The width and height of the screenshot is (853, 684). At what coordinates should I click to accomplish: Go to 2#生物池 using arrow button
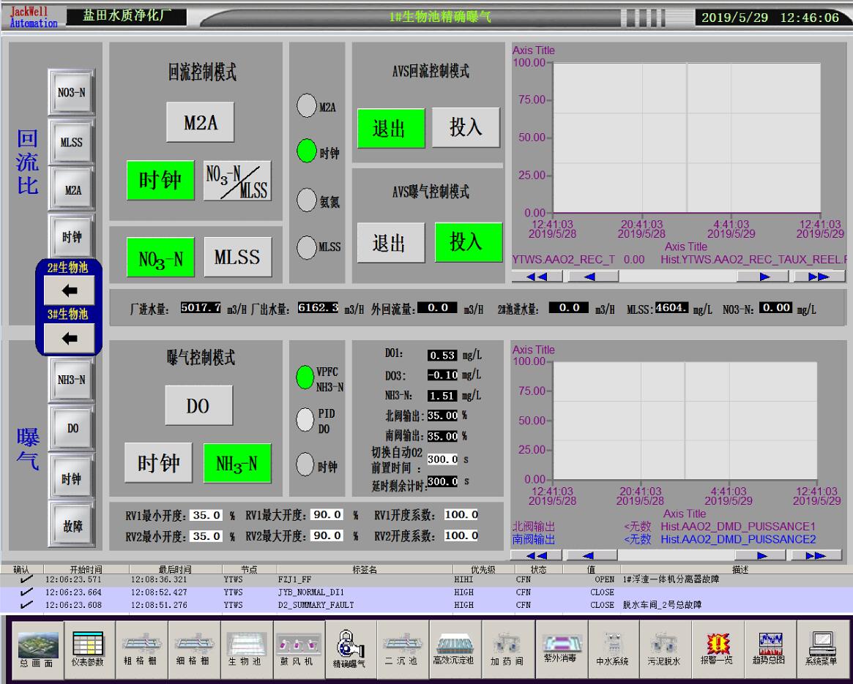pyautogui.click(x=69, y=290)
